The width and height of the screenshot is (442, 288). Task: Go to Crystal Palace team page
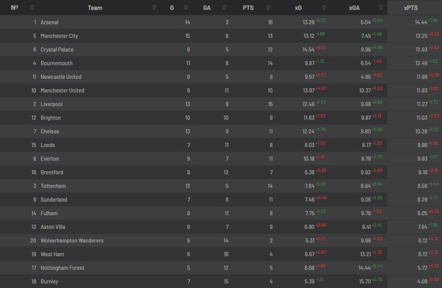click(57, 50)
